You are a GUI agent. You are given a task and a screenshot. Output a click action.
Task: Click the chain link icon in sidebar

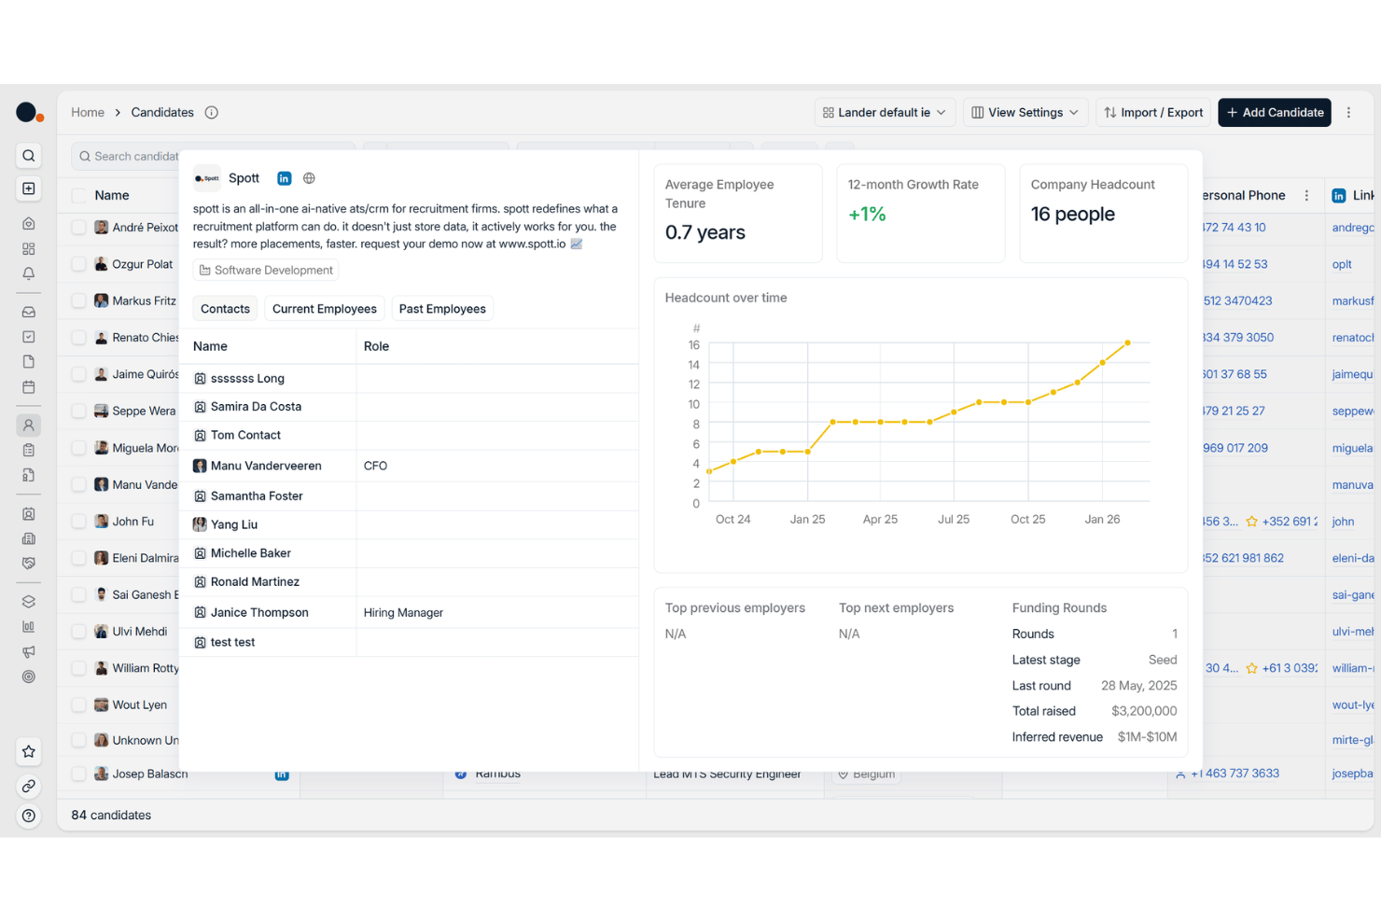pyautogui.click(x=29, y=787)
